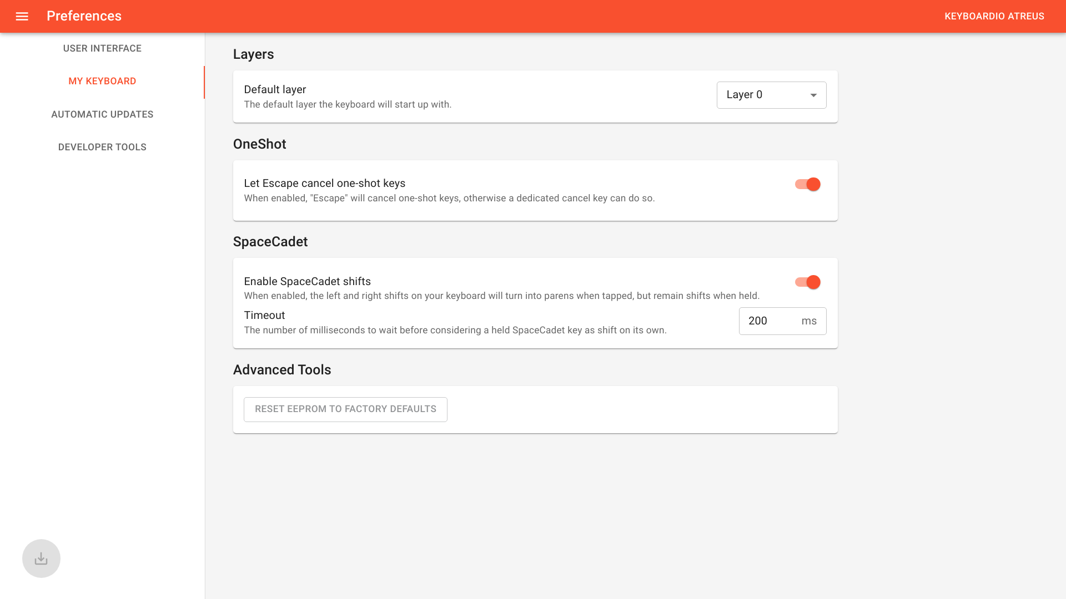
Task: Toggle Let Escape cancel one-shot keys
Action: (807, 184)
